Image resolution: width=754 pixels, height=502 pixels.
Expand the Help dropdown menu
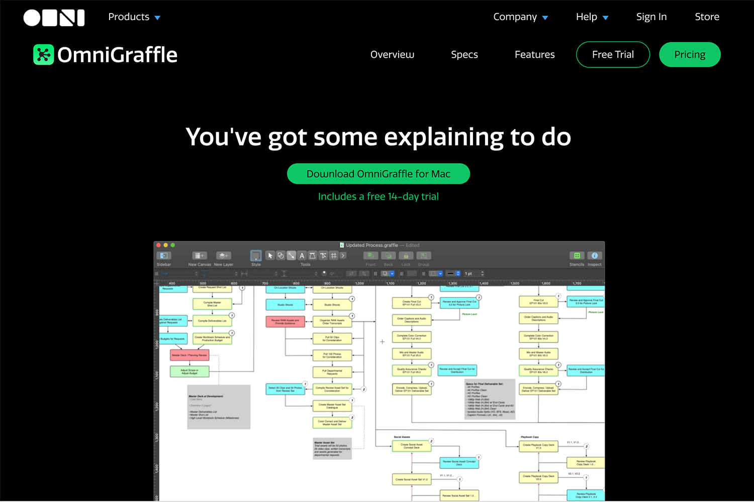coord(592,17)
